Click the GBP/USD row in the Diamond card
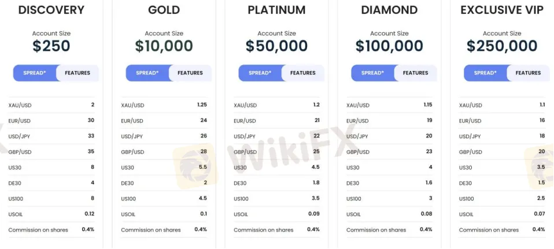554x249 pixels. [389, 152]
